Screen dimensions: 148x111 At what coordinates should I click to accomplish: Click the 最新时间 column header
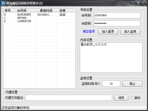click(x=46, y=11)
